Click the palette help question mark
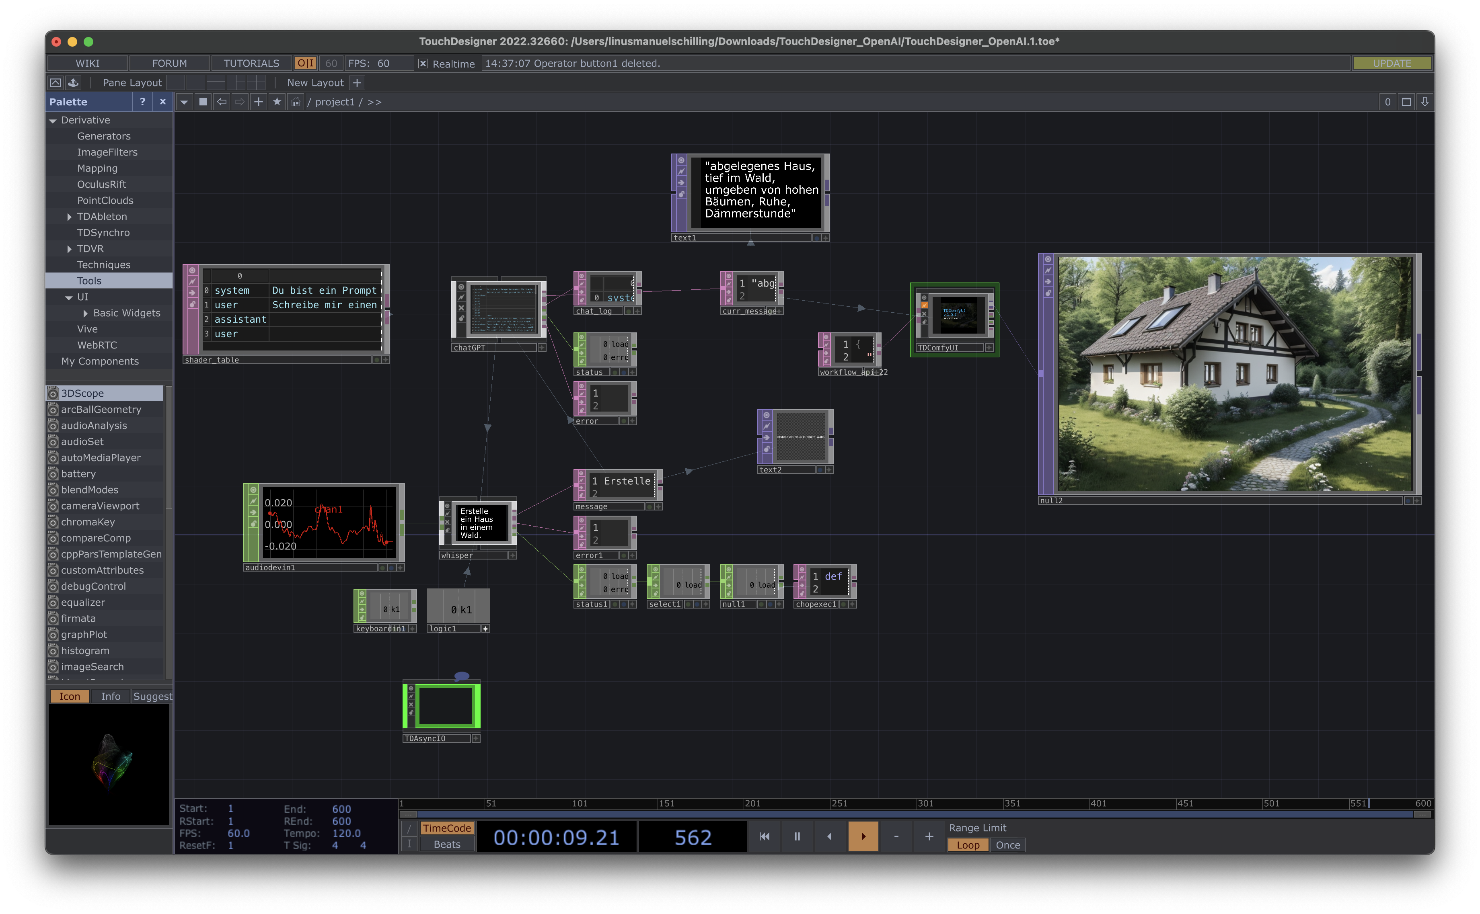 142,102
